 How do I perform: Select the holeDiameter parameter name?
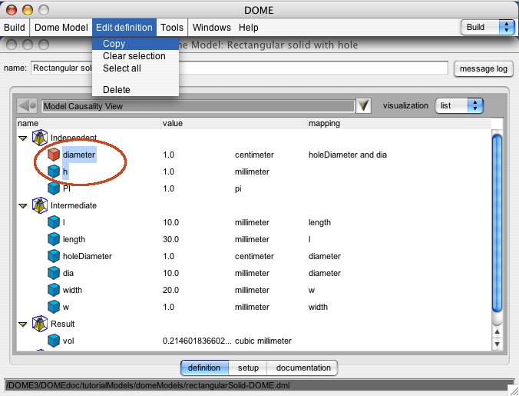tap(88, 256)
